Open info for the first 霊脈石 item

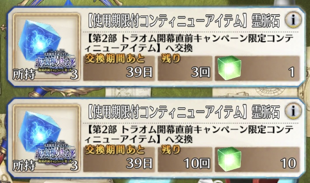pos(293,20)
